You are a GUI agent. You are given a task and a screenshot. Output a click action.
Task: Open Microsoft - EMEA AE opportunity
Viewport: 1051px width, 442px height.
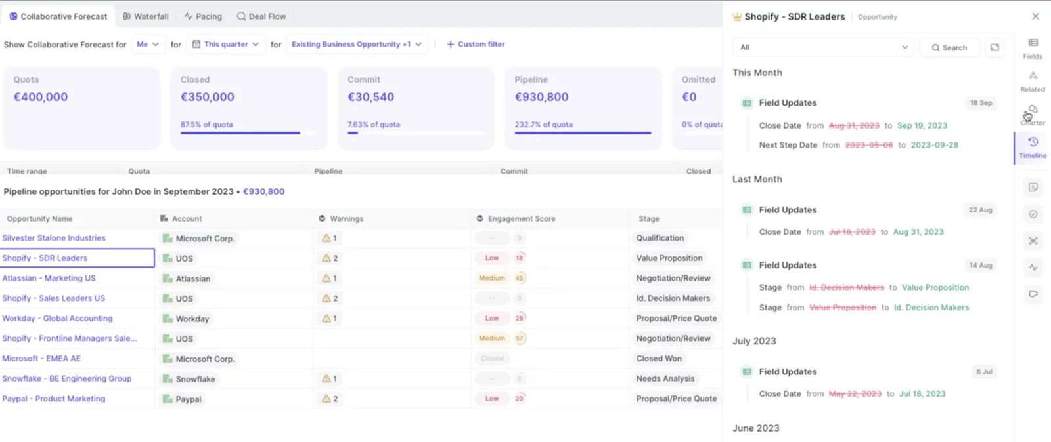tap(41, 359)
